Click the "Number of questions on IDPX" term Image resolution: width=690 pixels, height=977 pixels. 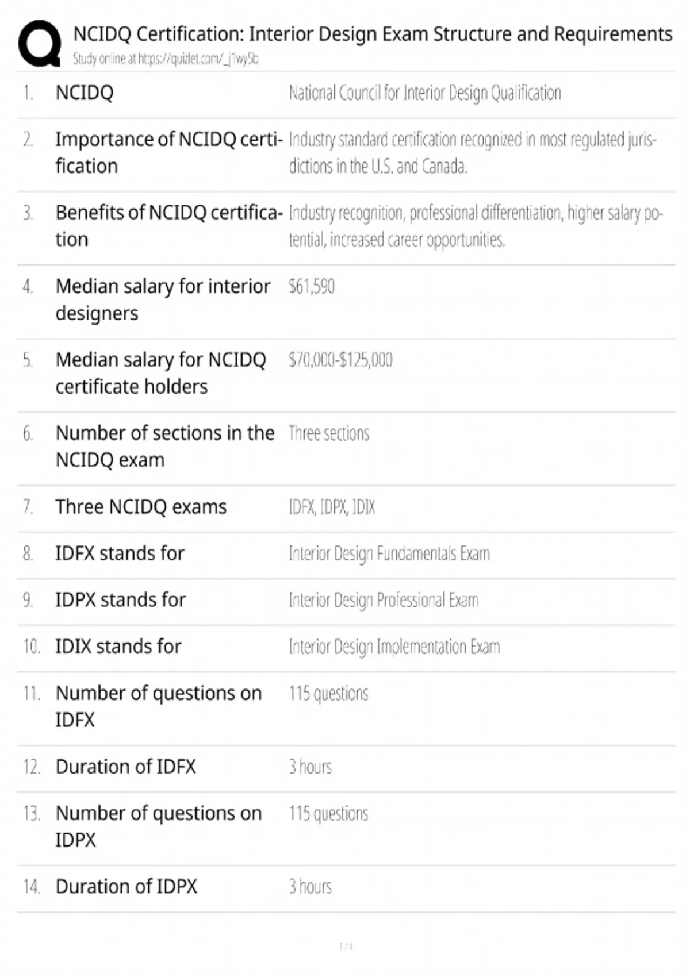(158, 826)
